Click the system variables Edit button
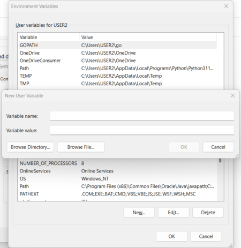The image size is (241, 248). (x=174, y=213)
